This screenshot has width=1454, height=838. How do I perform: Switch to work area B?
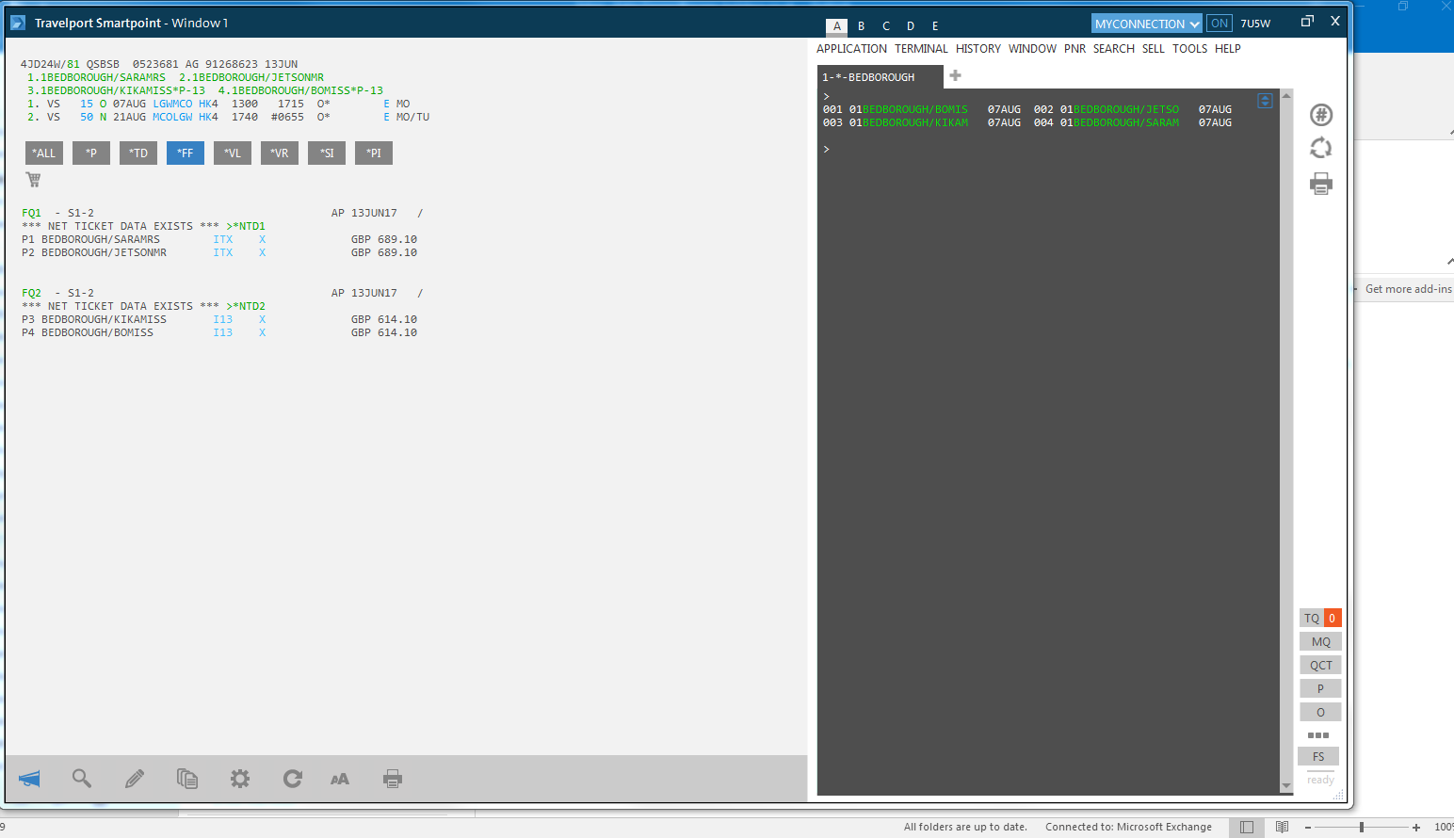coord(862,26)
